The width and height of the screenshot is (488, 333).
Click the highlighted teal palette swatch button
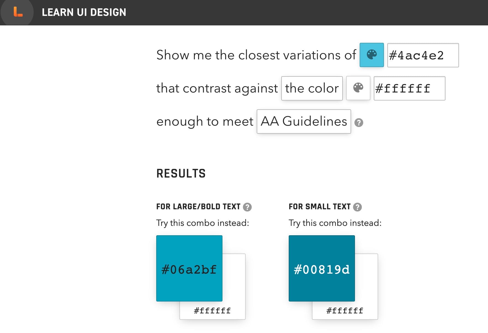(x=371, y=55)
